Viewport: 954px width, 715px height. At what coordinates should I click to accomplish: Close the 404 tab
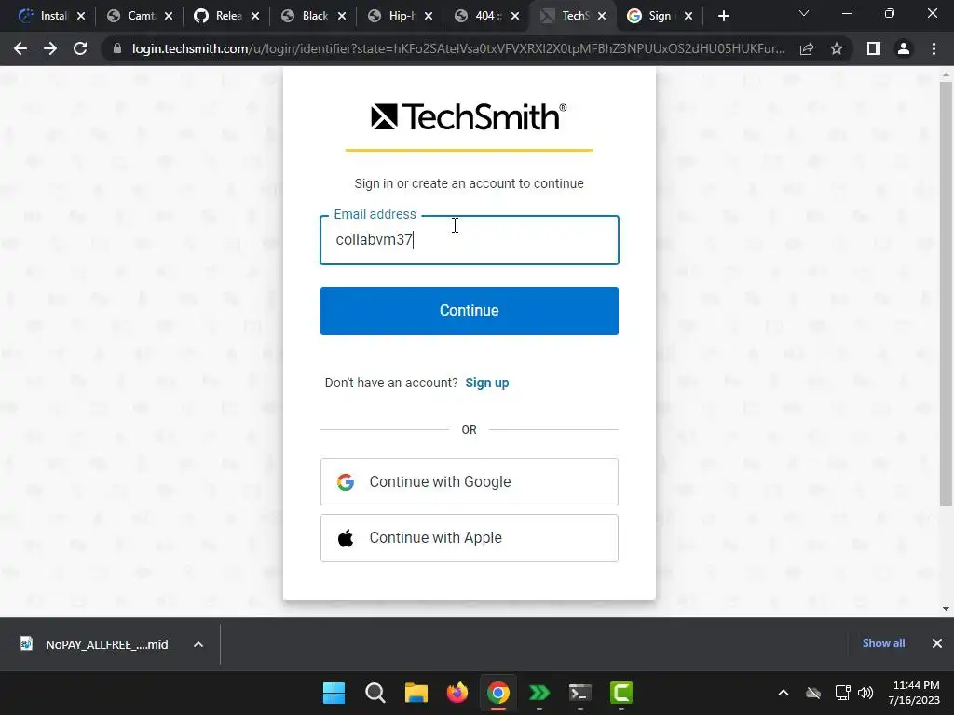(515, 16)
